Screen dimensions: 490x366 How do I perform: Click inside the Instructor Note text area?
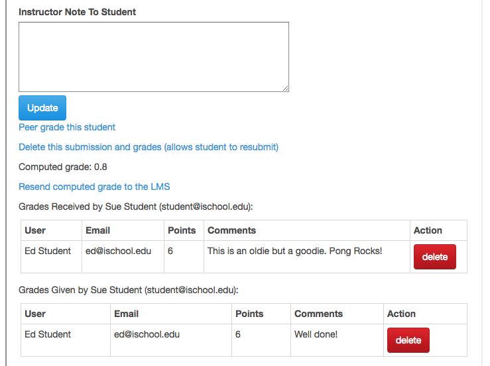coord(153,57)
